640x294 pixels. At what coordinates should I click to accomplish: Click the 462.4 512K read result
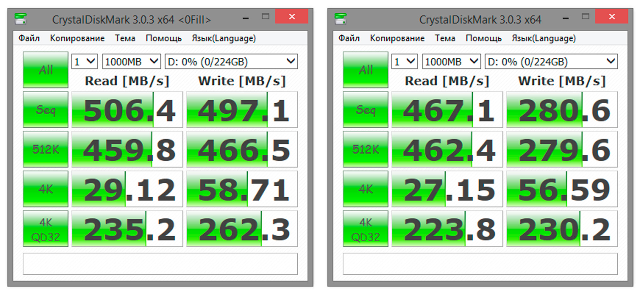coord(447,149)
